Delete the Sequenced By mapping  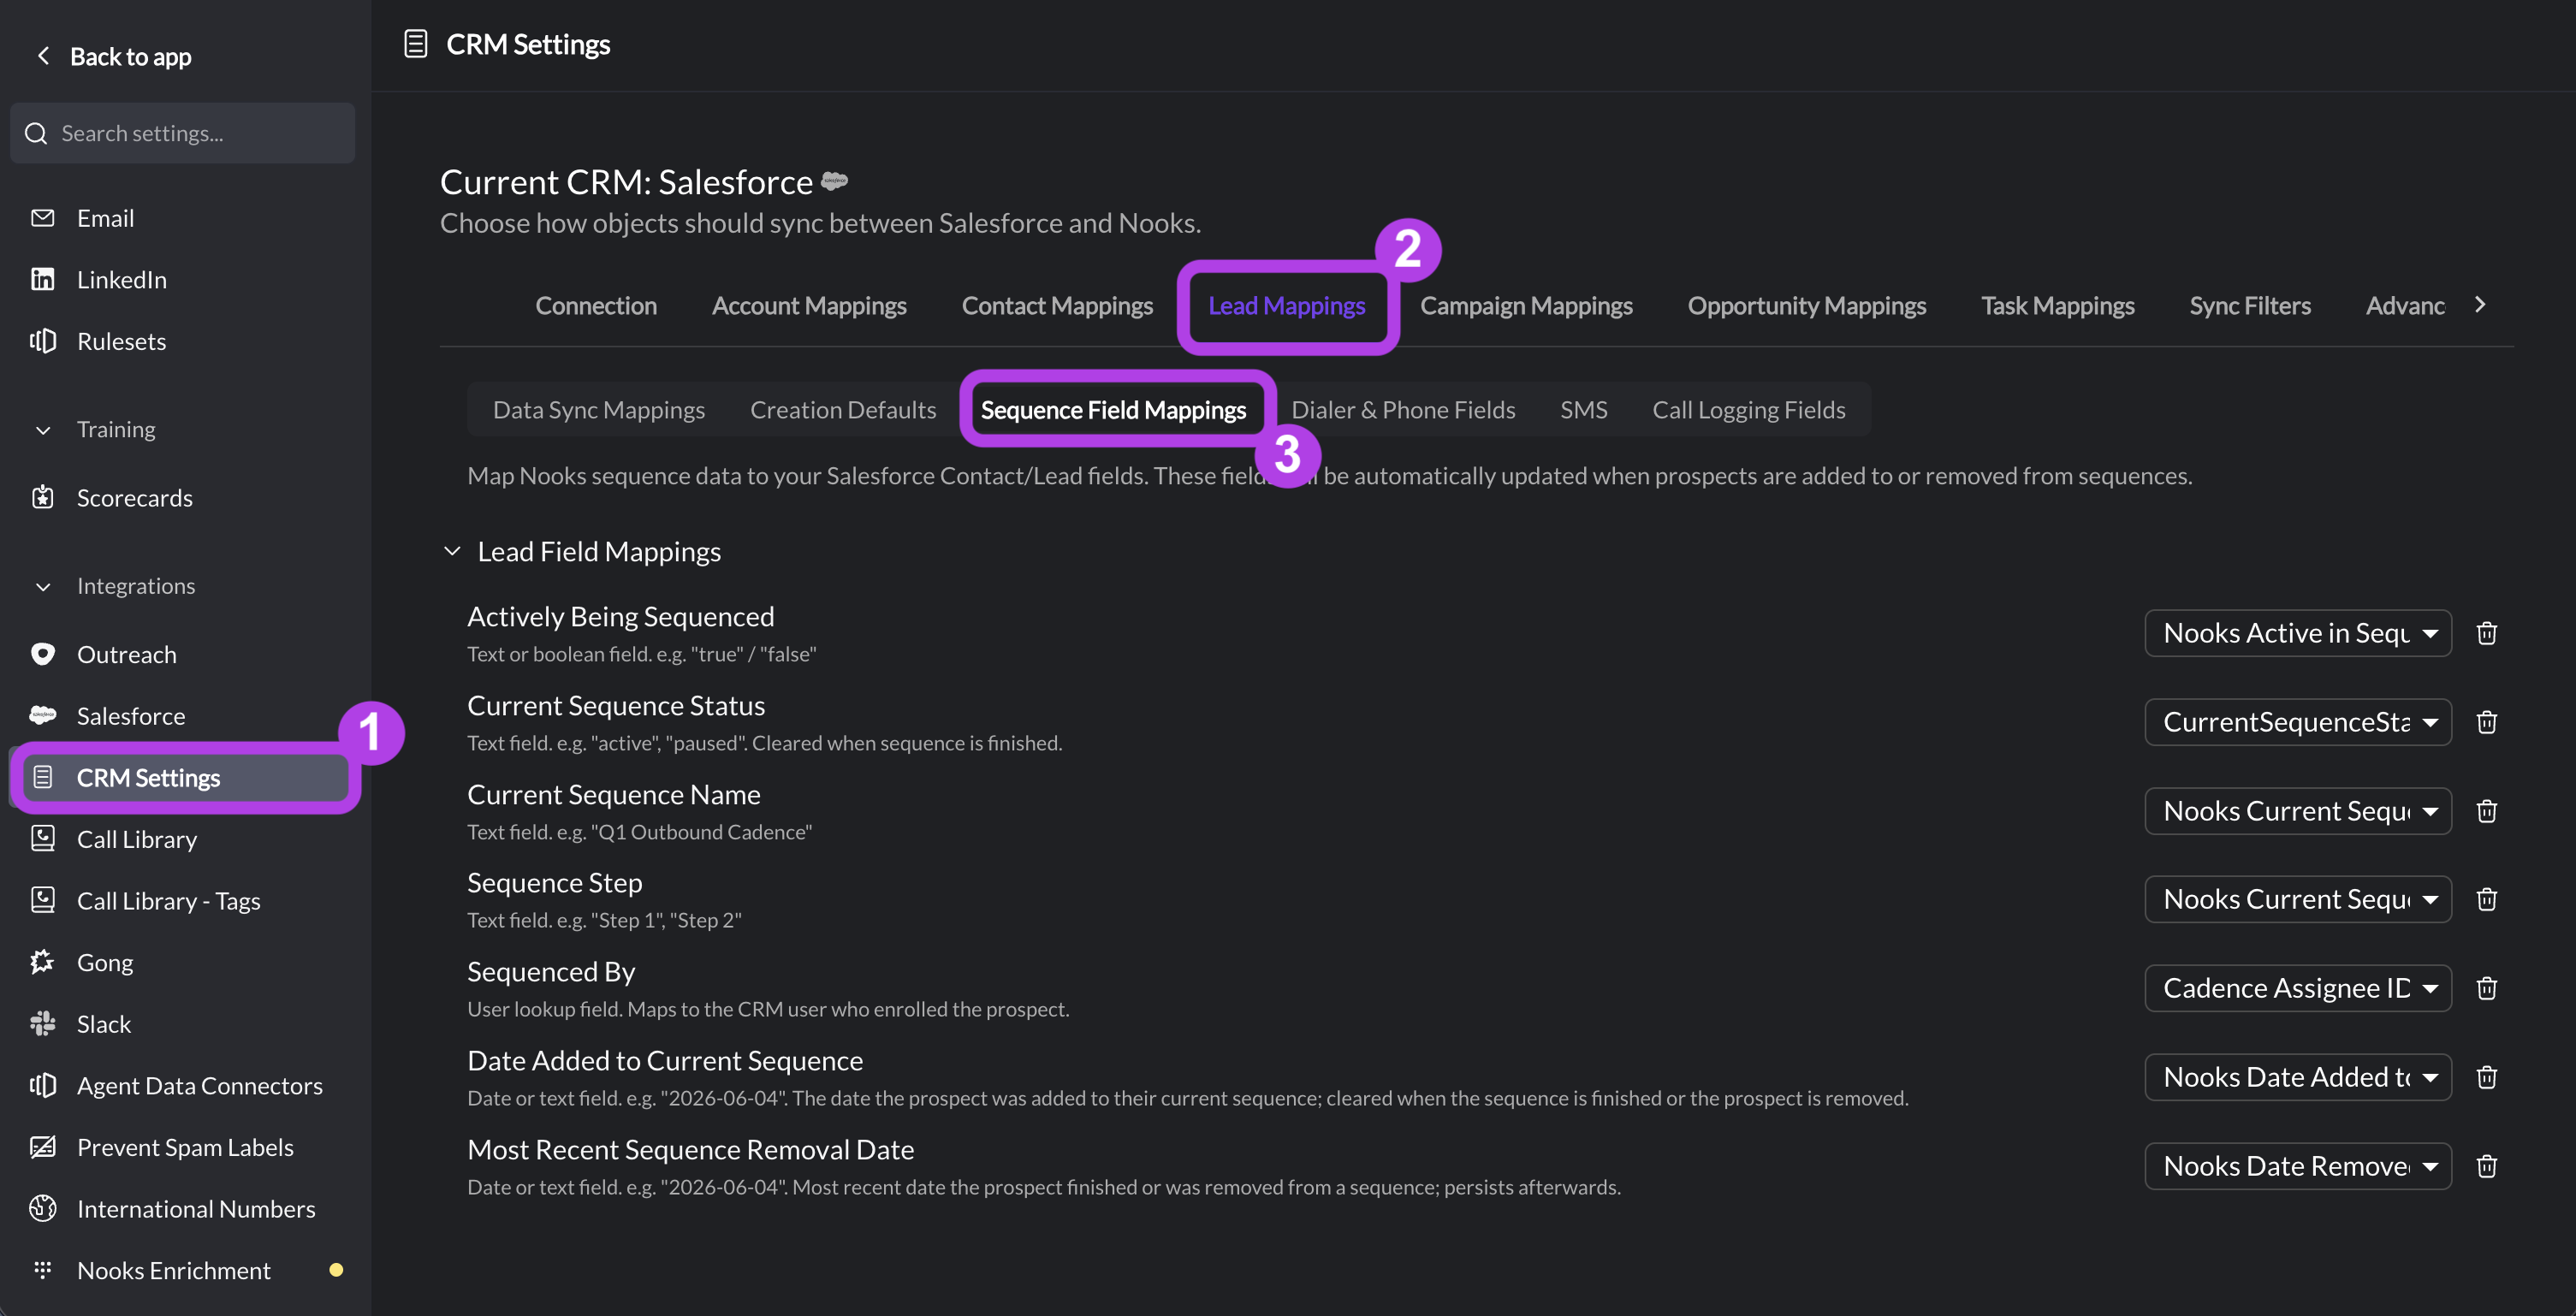[2487, 988]
